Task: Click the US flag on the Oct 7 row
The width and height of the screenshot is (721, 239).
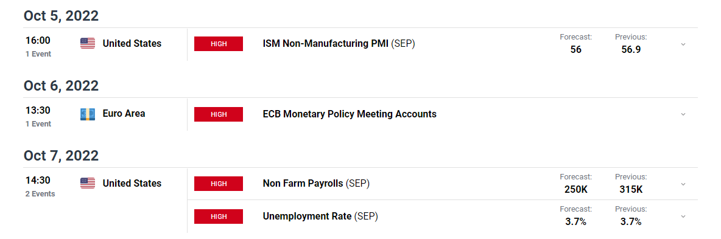Action: (87, 184)
